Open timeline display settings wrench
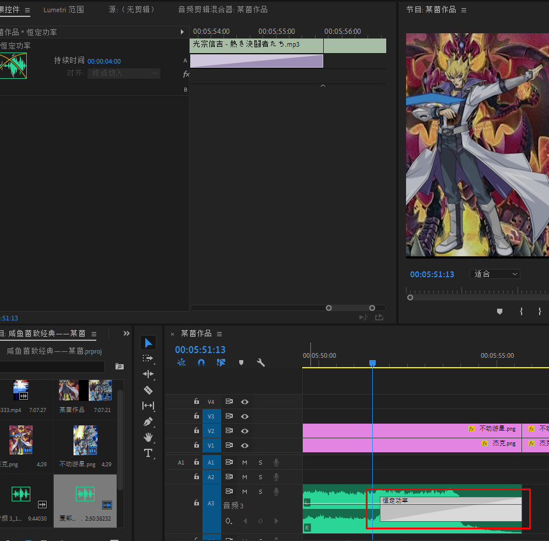 click(260, 362)
